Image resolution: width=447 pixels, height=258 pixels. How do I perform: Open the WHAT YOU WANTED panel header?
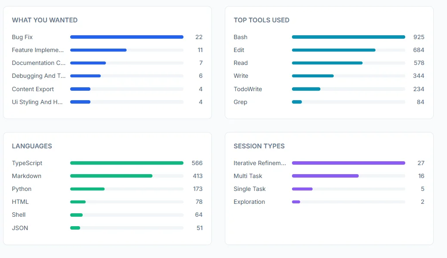44,20
